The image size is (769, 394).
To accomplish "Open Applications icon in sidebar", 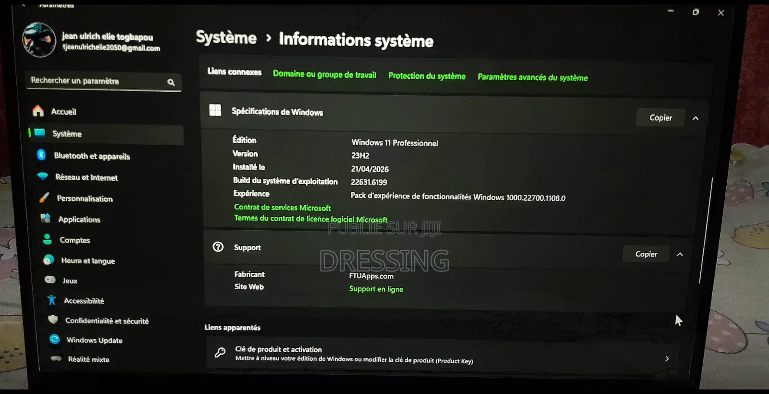I will click(46, 218).
